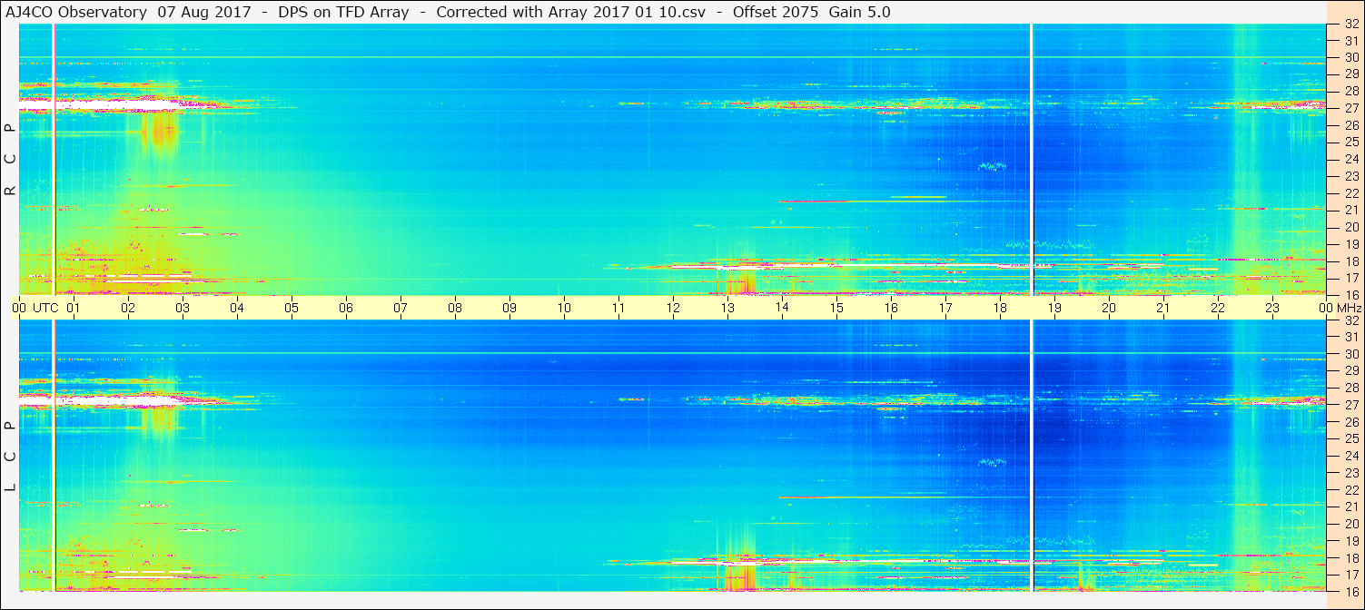Click the 16 MHz tick on LCP scale

tap(1350, 591)
